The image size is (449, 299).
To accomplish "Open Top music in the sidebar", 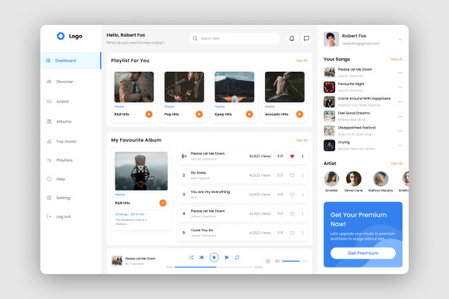I will click(x=62, y=142).
